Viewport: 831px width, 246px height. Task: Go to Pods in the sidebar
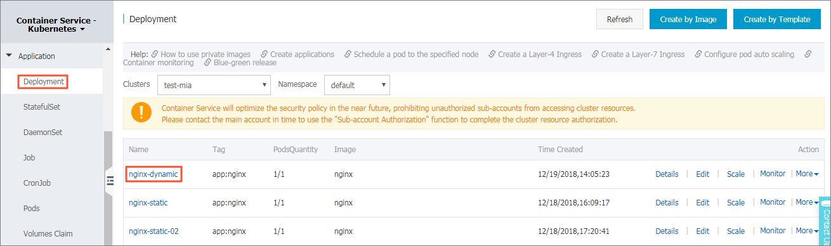[x=32, y=209]
